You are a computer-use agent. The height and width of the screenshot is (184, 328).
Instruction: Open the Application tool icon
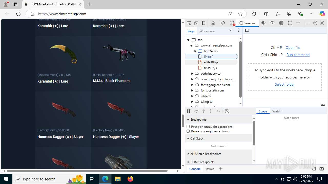pyautogui.click(x=290, y=23)
